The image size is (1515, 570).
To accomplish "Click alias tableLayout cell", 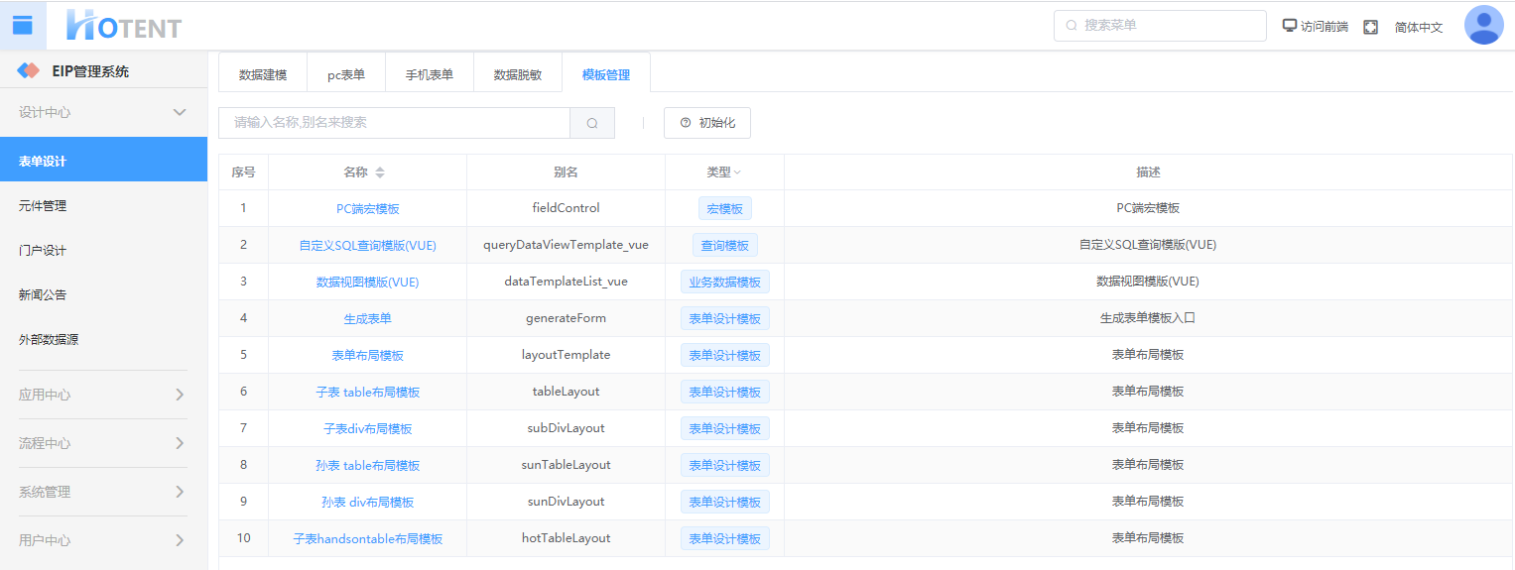I will [x=567, y=392].
